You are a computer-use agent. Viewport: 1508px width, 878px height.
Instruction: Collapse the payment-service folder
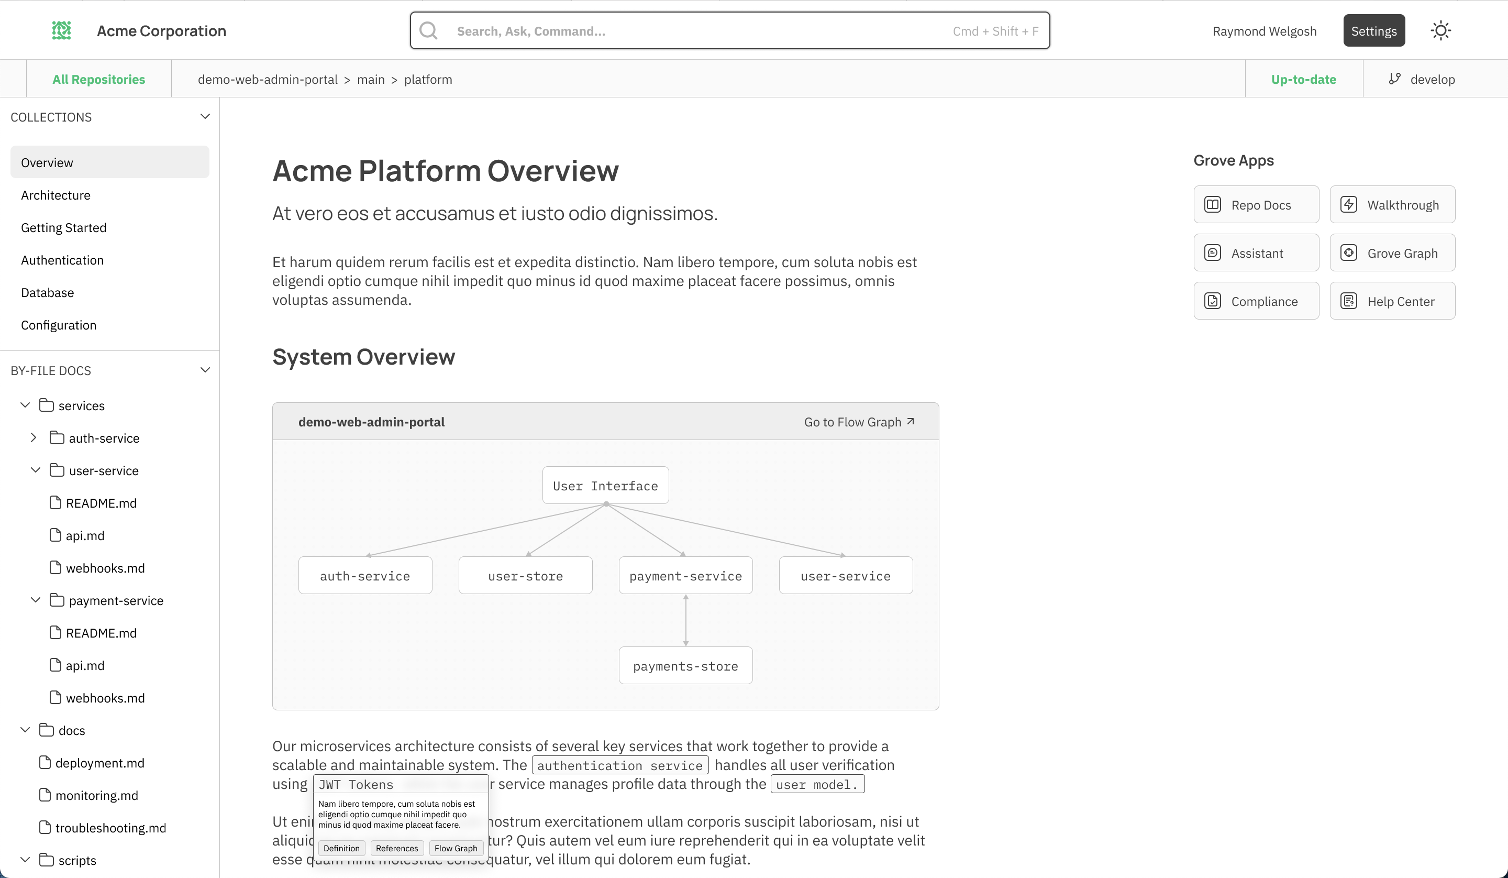point(35,600)
